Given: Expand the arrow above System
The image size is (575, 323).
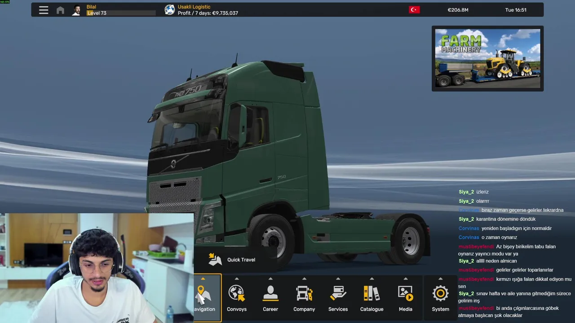Looking at the screenshot, I should click(440, 279).
